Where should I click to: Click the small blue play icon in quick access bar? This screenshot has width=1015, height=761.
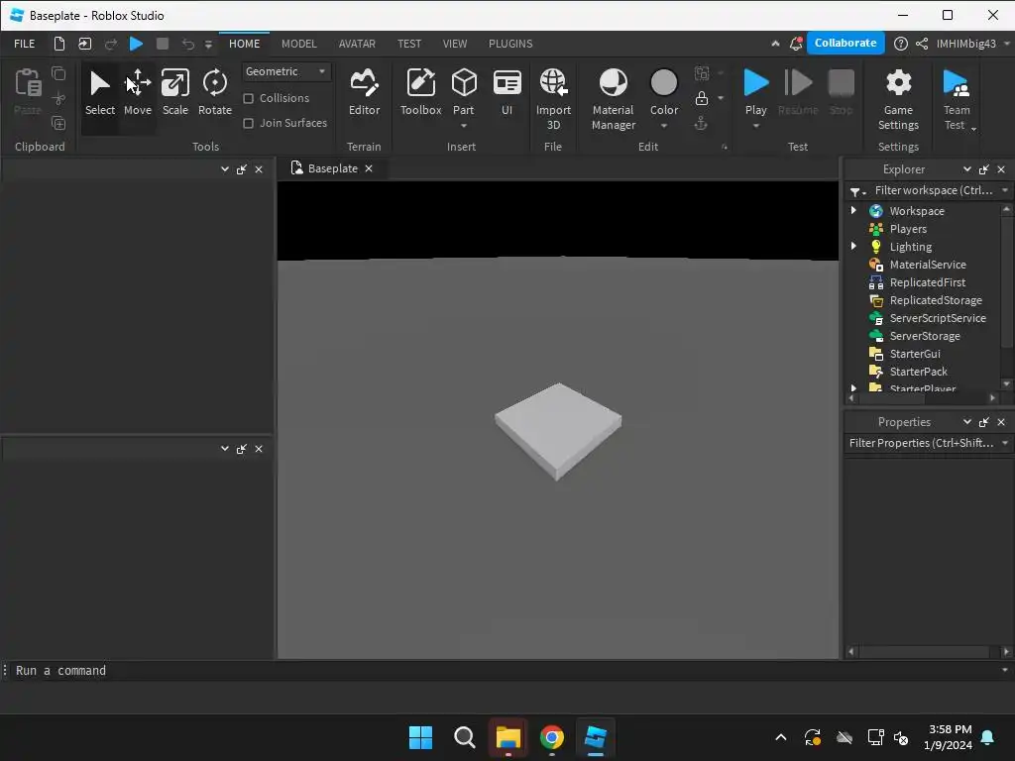(x=136, y=44)
